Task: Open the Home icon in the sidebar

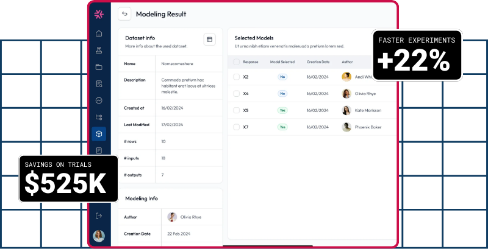Action: click(99, 33)
